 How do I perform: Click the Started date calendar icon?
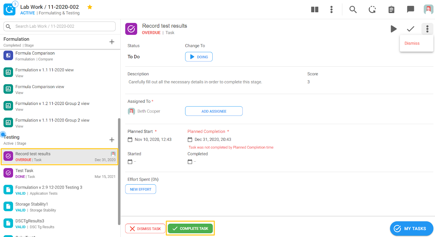(130, 162)
